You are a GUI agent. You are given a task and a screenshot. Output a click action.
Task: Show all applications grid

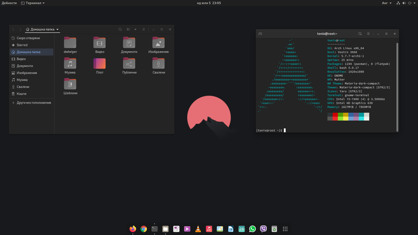click(285, 229)
